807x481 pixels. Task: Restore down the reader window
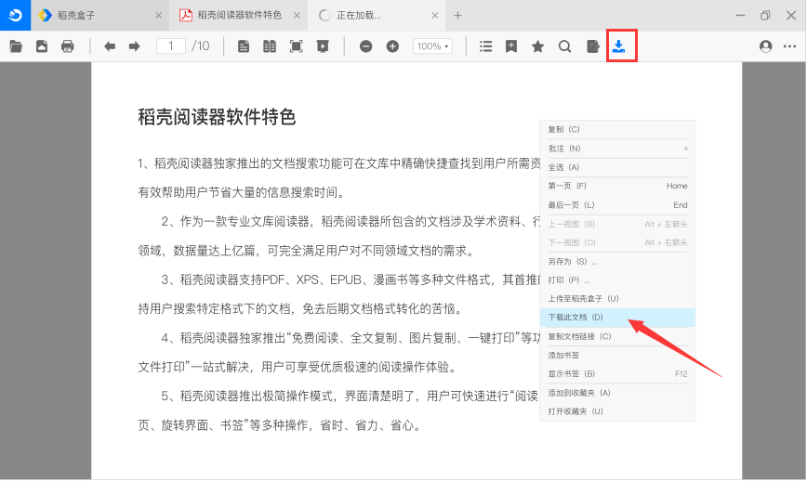765,16
